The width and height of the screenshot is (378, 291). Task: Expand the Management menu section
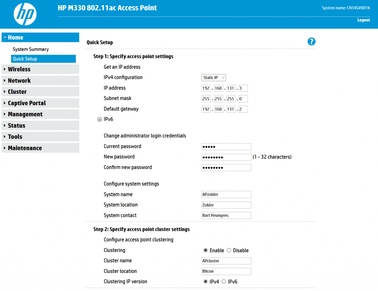pyautogui.click(x=40, y=114)
